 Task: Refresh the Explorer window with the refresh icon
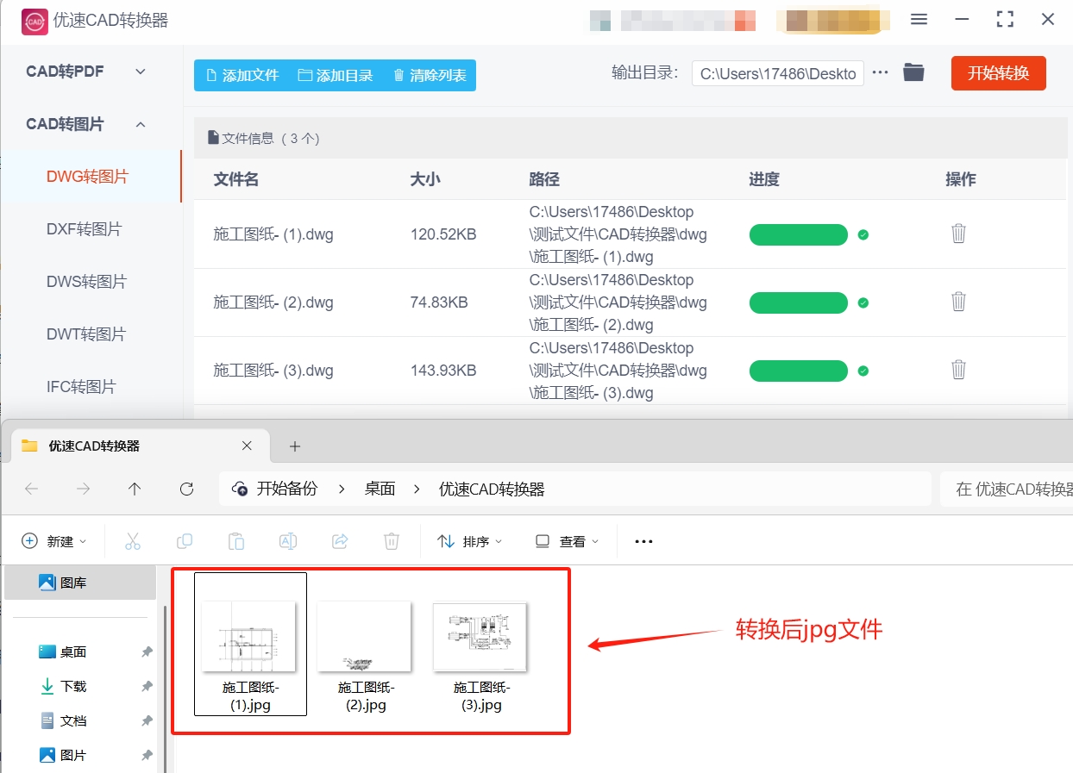pyautogui.click(x=186, y=489)
